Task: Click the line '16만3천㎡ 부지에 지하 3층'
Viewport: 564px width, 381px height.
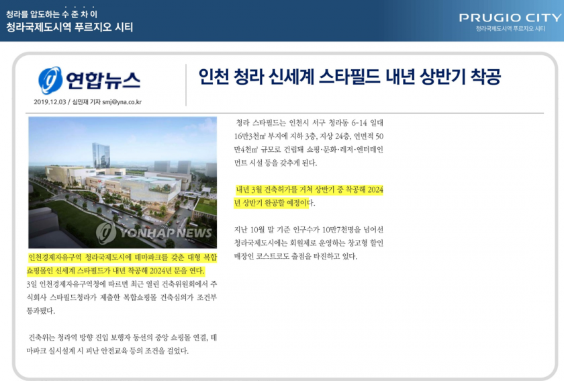Action: (309, 136)
